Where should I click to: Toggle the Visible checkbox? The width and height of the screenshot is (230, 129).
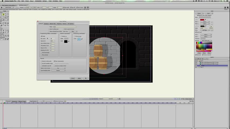tap(41, 36)
